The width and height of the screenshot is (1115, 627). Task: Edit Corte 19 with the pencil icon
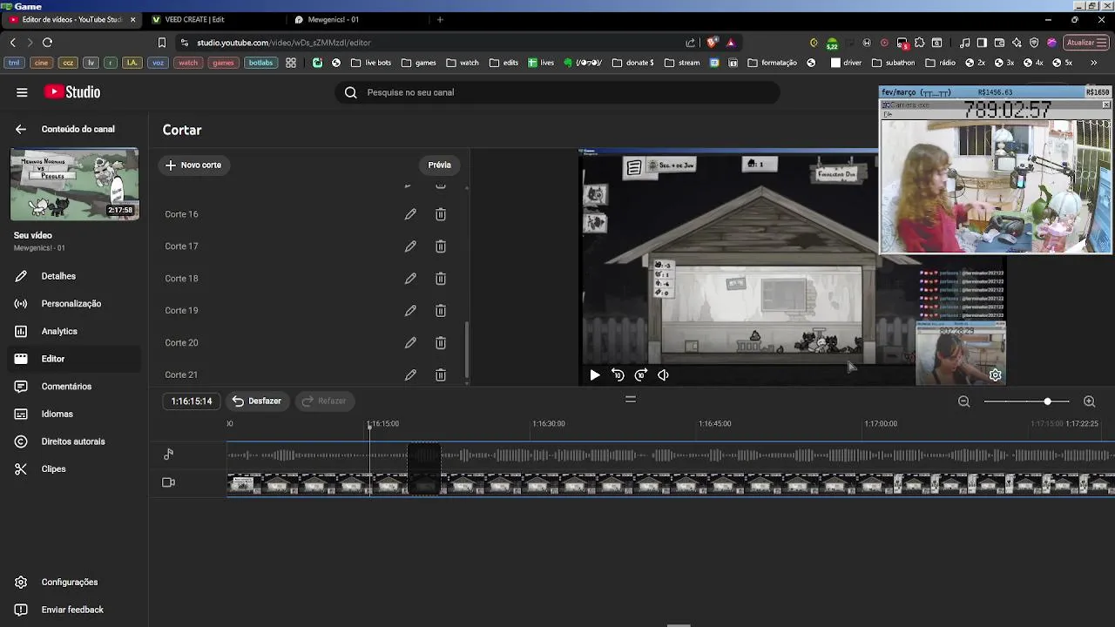[410, 311]
